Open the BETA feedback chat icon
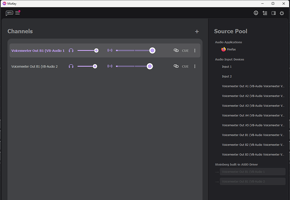The height and width of the screenshot is (200, 290). pyautogui.click(x=9, y=13)
